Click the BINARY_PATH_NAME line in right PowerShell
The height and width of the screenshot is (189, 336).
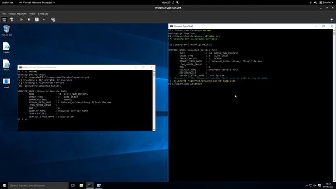point(220,61)
